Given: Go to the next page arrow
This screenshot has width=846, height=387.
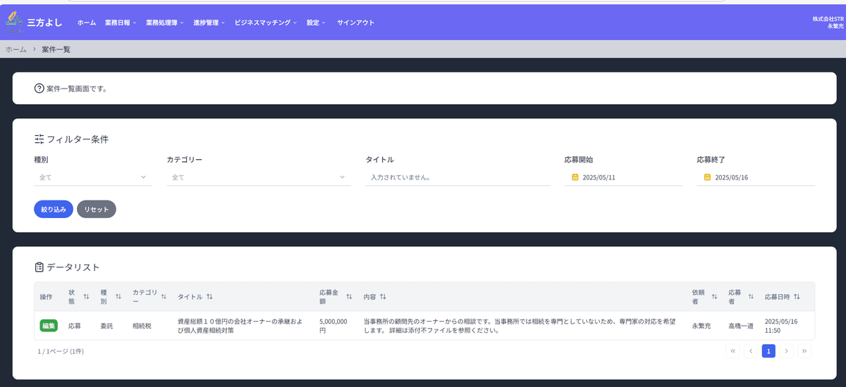Looking at the screenshot, I should tap(786, 350).
